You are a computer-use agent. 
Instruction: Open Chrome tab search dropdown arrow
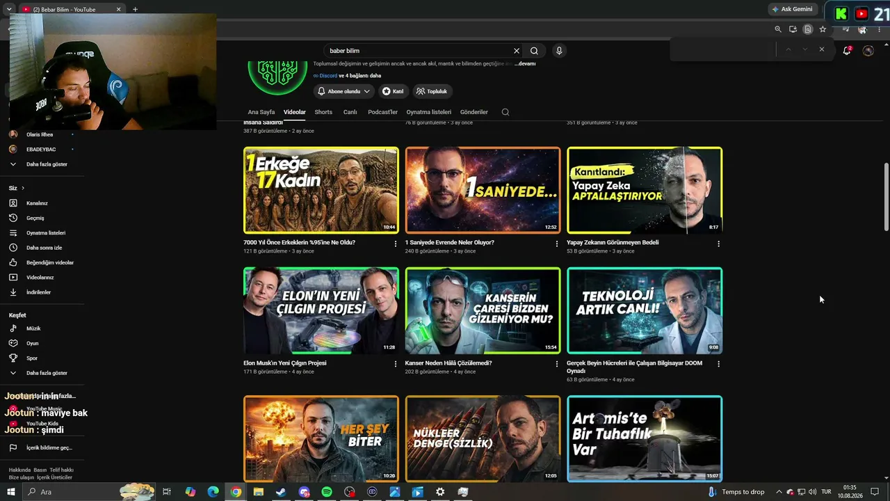point(8,9)
